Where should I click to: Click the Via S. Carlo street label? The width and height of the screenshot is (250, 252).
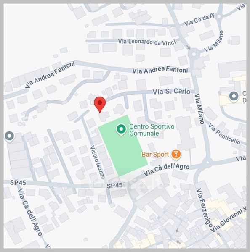click(171, 92)
